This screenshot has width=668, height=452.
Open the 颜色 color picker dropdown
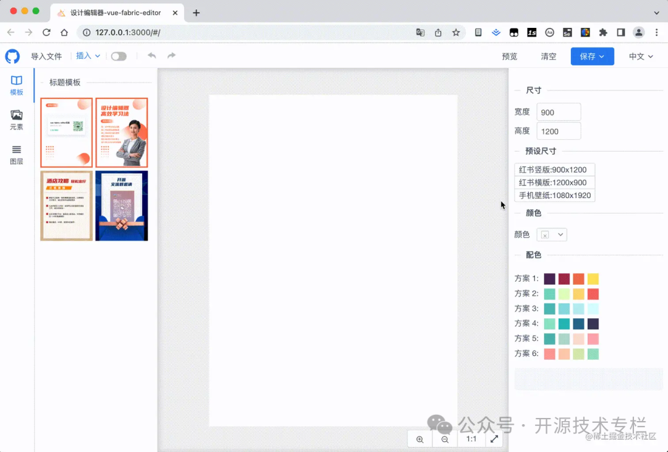[x=551, y=235]
